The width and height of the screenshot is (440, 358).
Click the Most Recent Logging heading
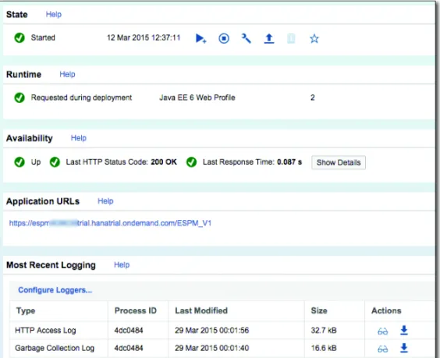[51, 265]
